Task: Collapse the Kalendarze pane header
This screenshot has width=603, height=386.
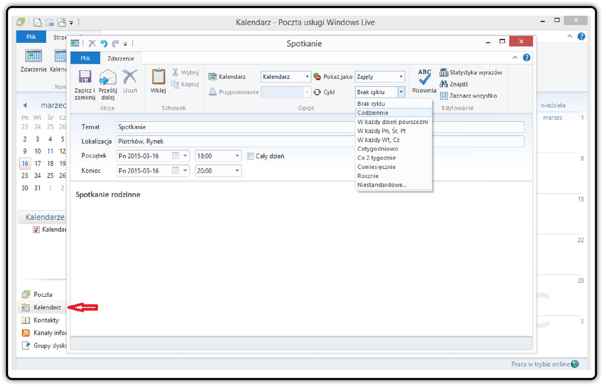Action: coord(42,217)
